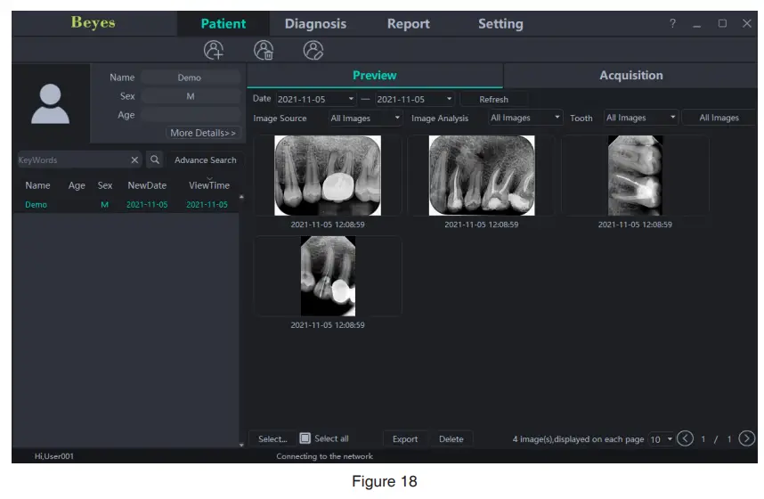Toggle the Select all checkbox
Screen dimensions: 764x499
point(305,438)
